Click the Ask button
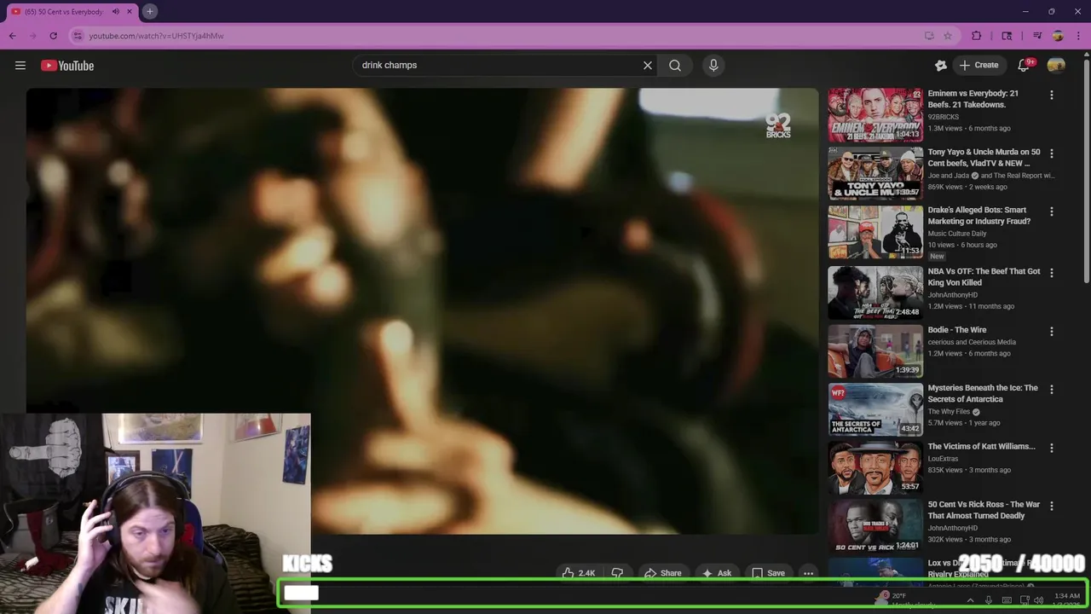 point(716,573)
